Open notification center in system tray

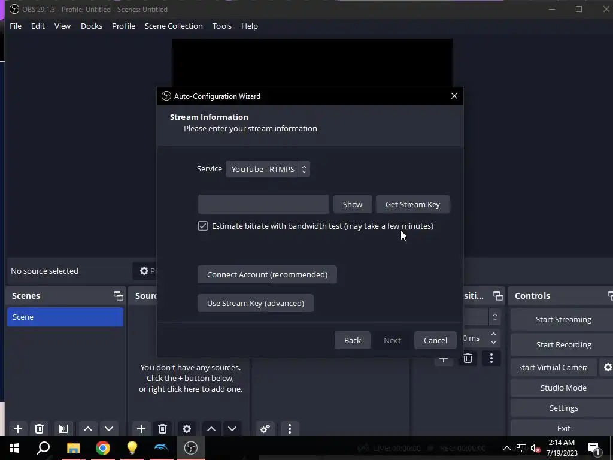tap(594, 449)
